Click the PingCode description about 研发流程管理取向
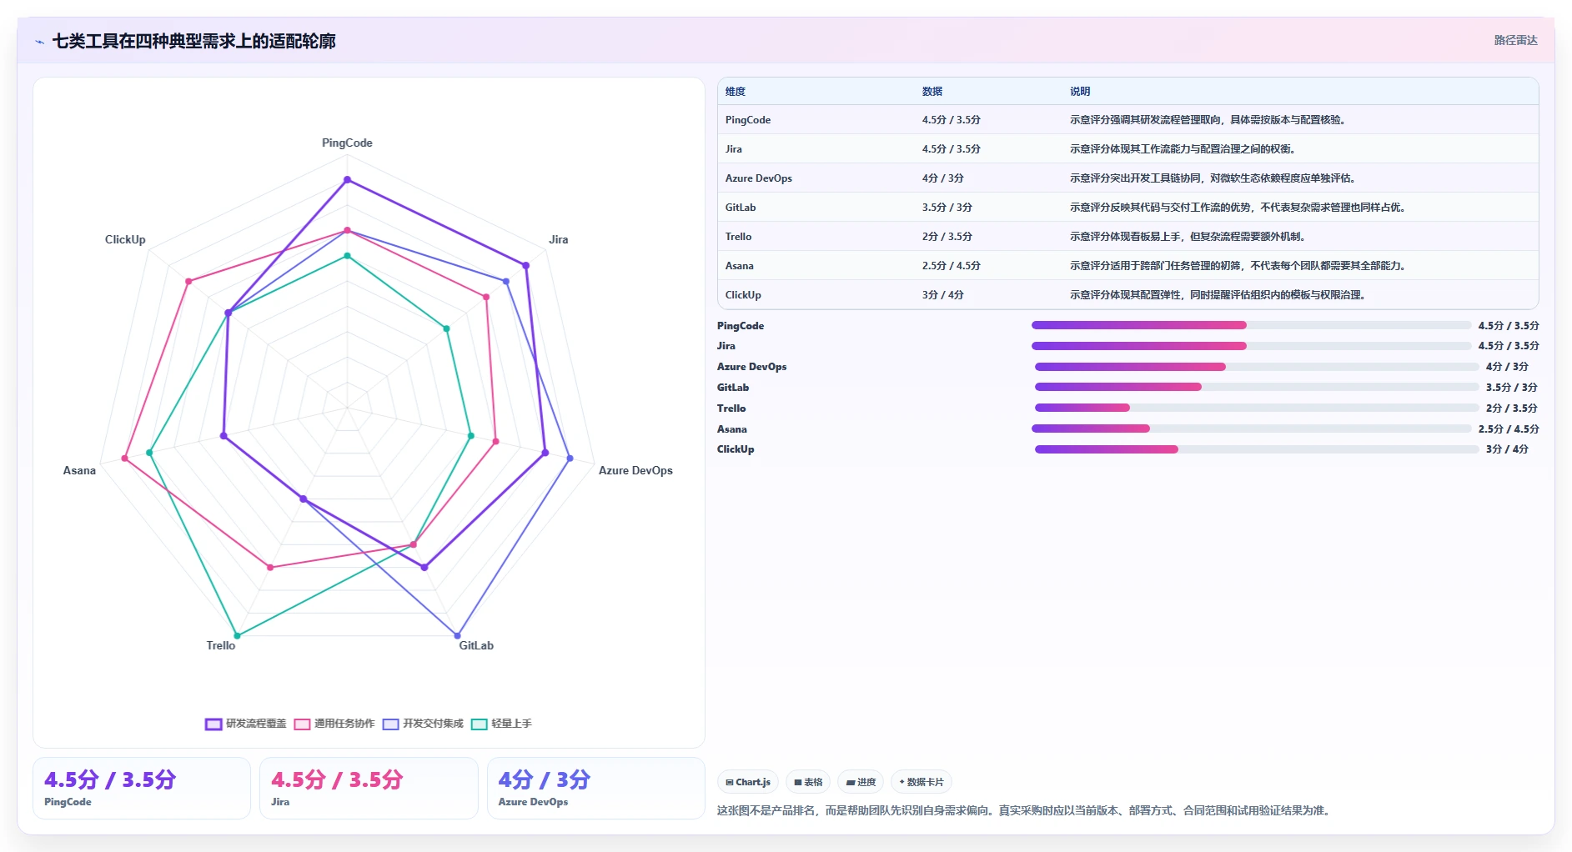The width and height of the screenshot is (1572, 852). 1208,120
